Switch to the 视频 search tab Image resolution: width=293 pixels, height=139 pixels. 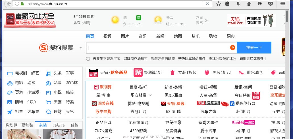107,36
